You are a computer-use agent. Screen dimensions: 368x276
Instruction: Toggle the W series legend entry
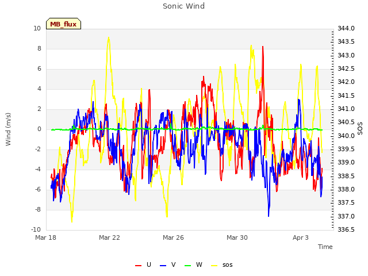(x=193, y=265)
